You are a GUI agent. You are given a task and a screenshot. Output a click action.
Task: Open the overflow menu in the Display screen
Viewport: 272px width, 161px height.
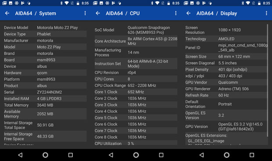click(266, 13)
